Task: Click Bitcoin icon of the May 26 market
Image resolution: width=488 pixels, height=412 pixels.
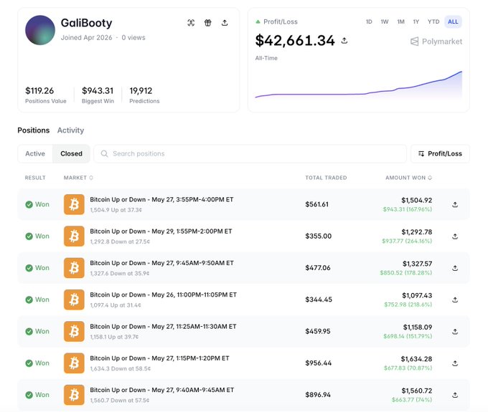Action: (74, 300)
